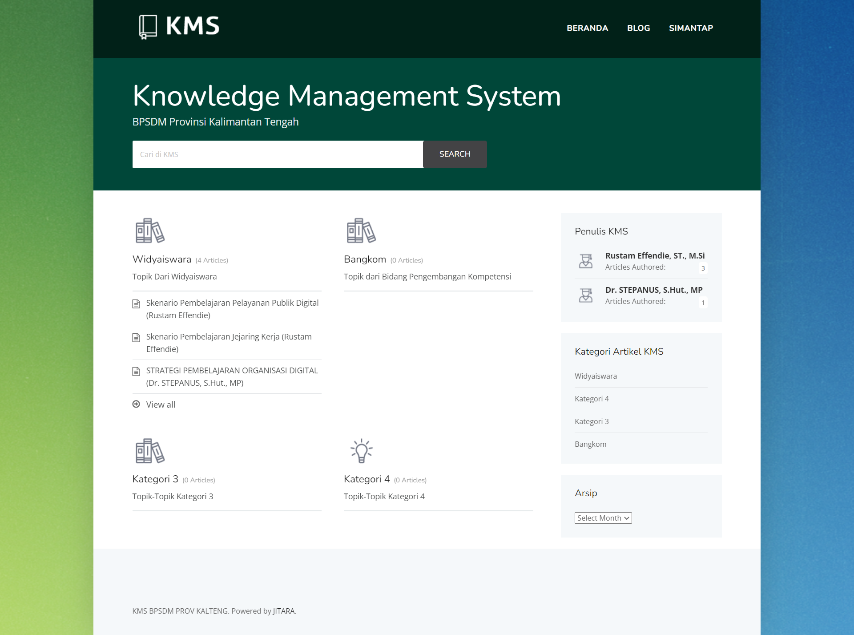This screenshot has width=854, height=635.
Task: Click the Bangkom category books icon
Action: tap(361, 231)
